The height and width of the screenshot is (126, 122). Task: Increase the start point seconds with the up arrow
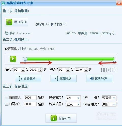40,69
